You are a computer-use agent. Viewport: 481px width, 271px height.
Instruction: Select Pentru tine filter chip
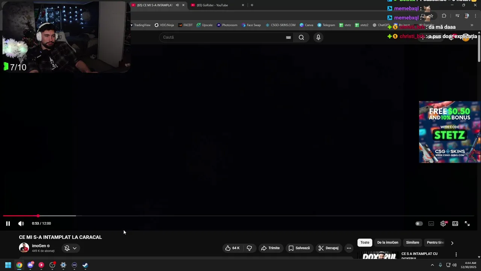[435, 242]
